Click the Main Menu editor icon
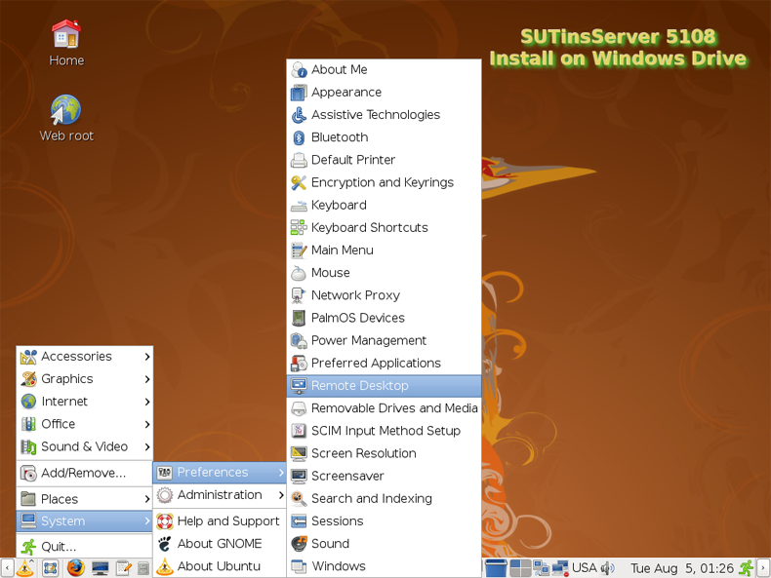This screenshot has height=578, width=771. 299,250
